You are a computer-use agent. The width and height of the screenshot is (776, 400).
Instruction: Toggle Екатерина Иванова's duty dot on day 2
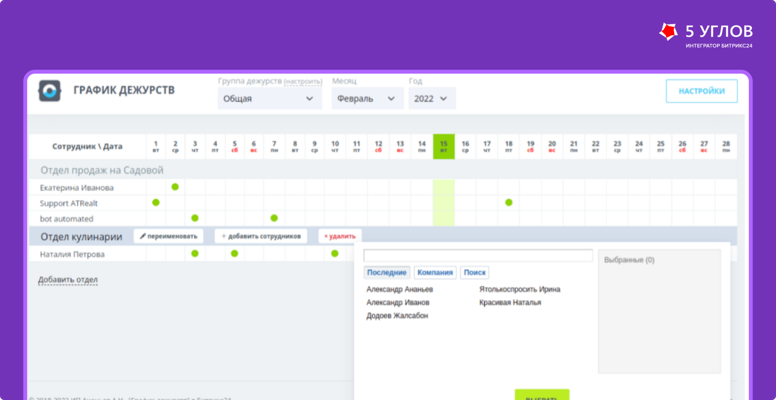175,187
